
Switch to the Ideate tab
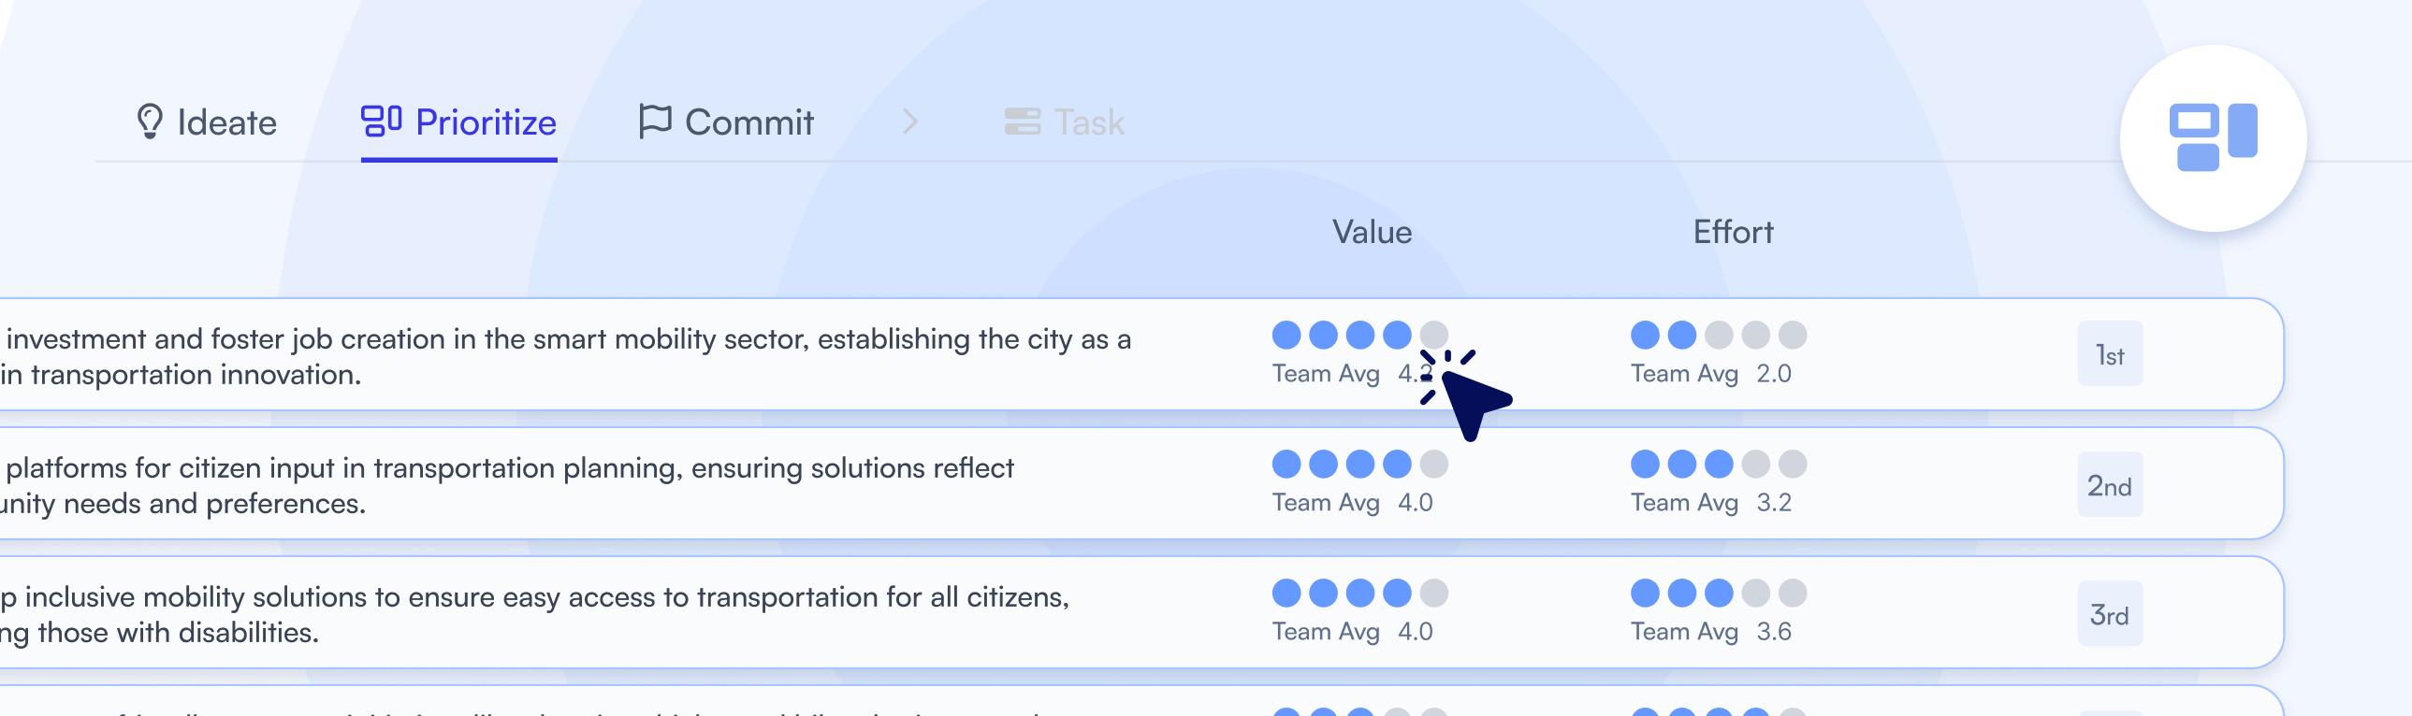click(225, 122)
